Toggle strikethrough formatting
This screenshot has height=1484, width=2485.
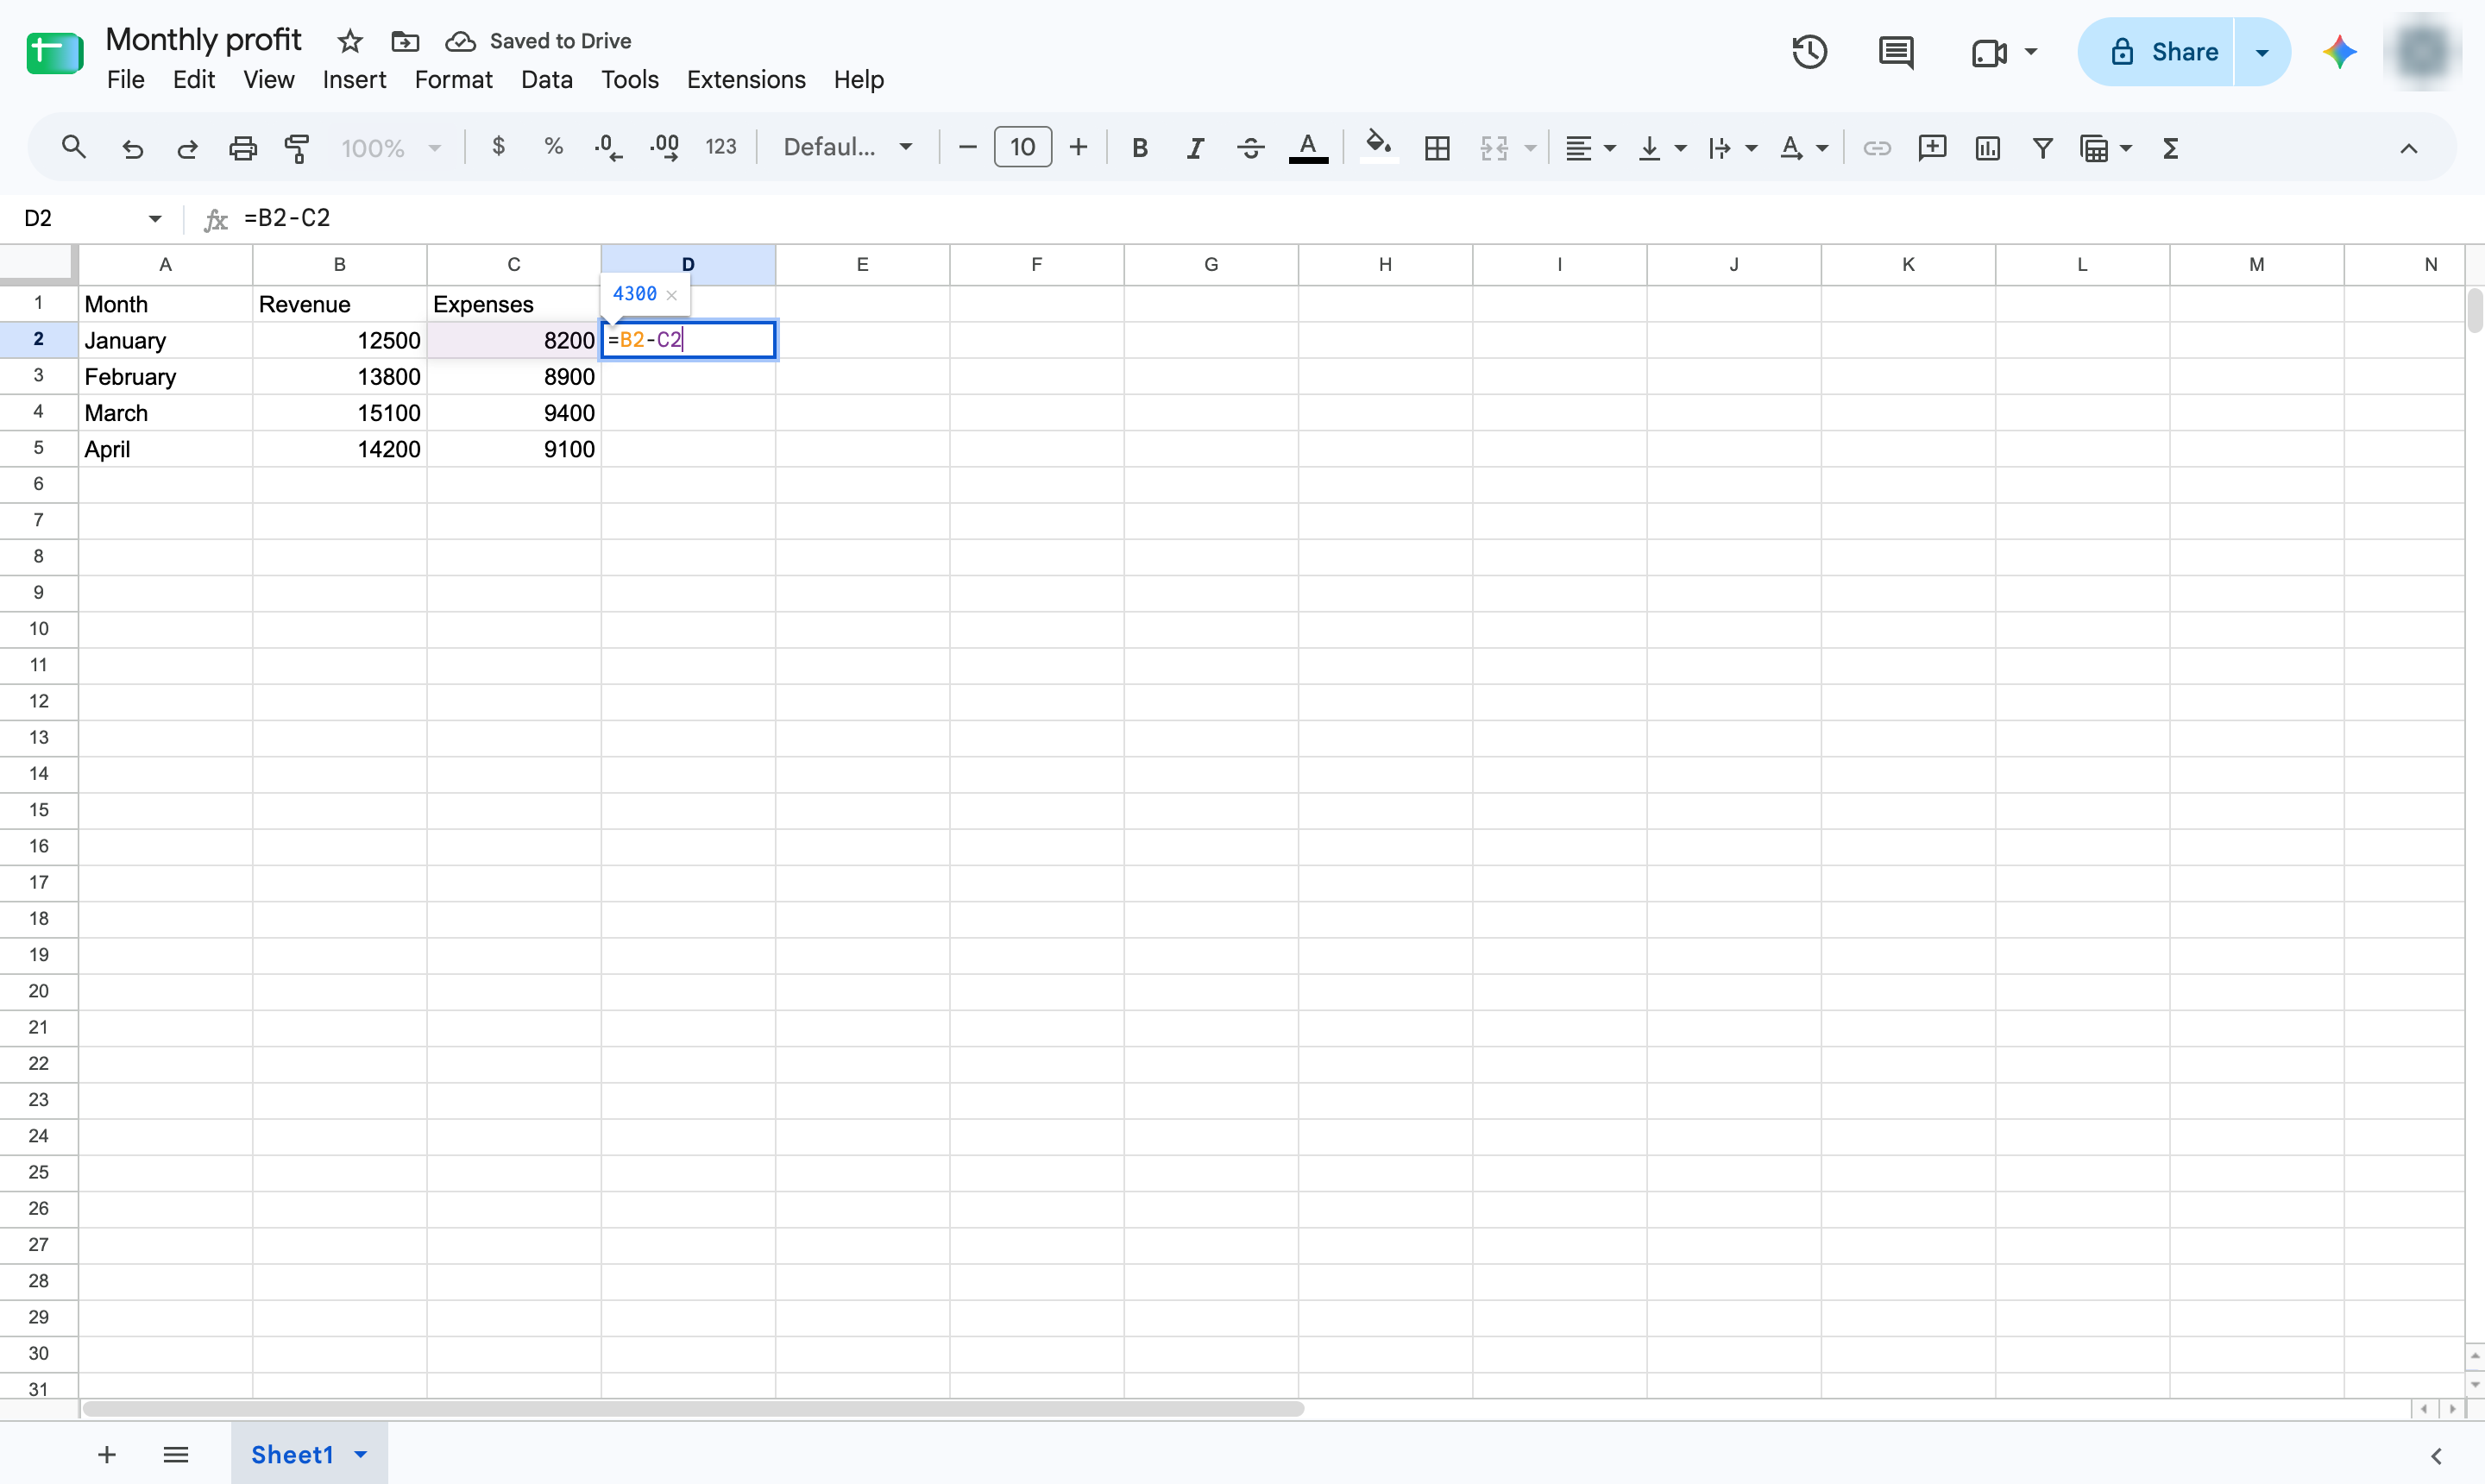tap(1250, 148)
